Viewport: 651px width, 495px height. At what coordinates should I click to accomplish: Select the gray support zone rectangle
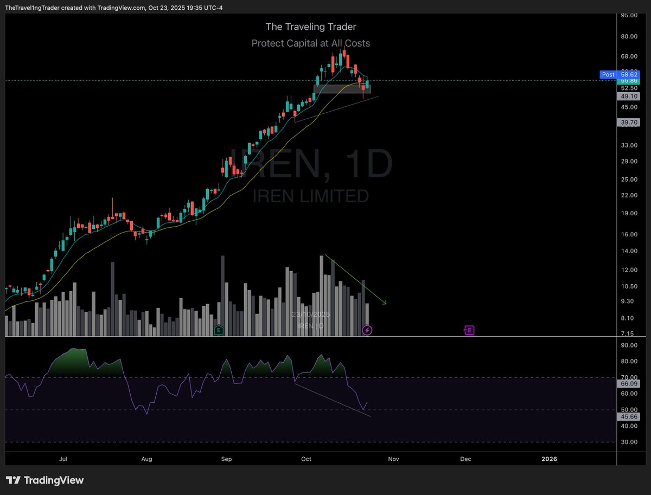[342, 88]
